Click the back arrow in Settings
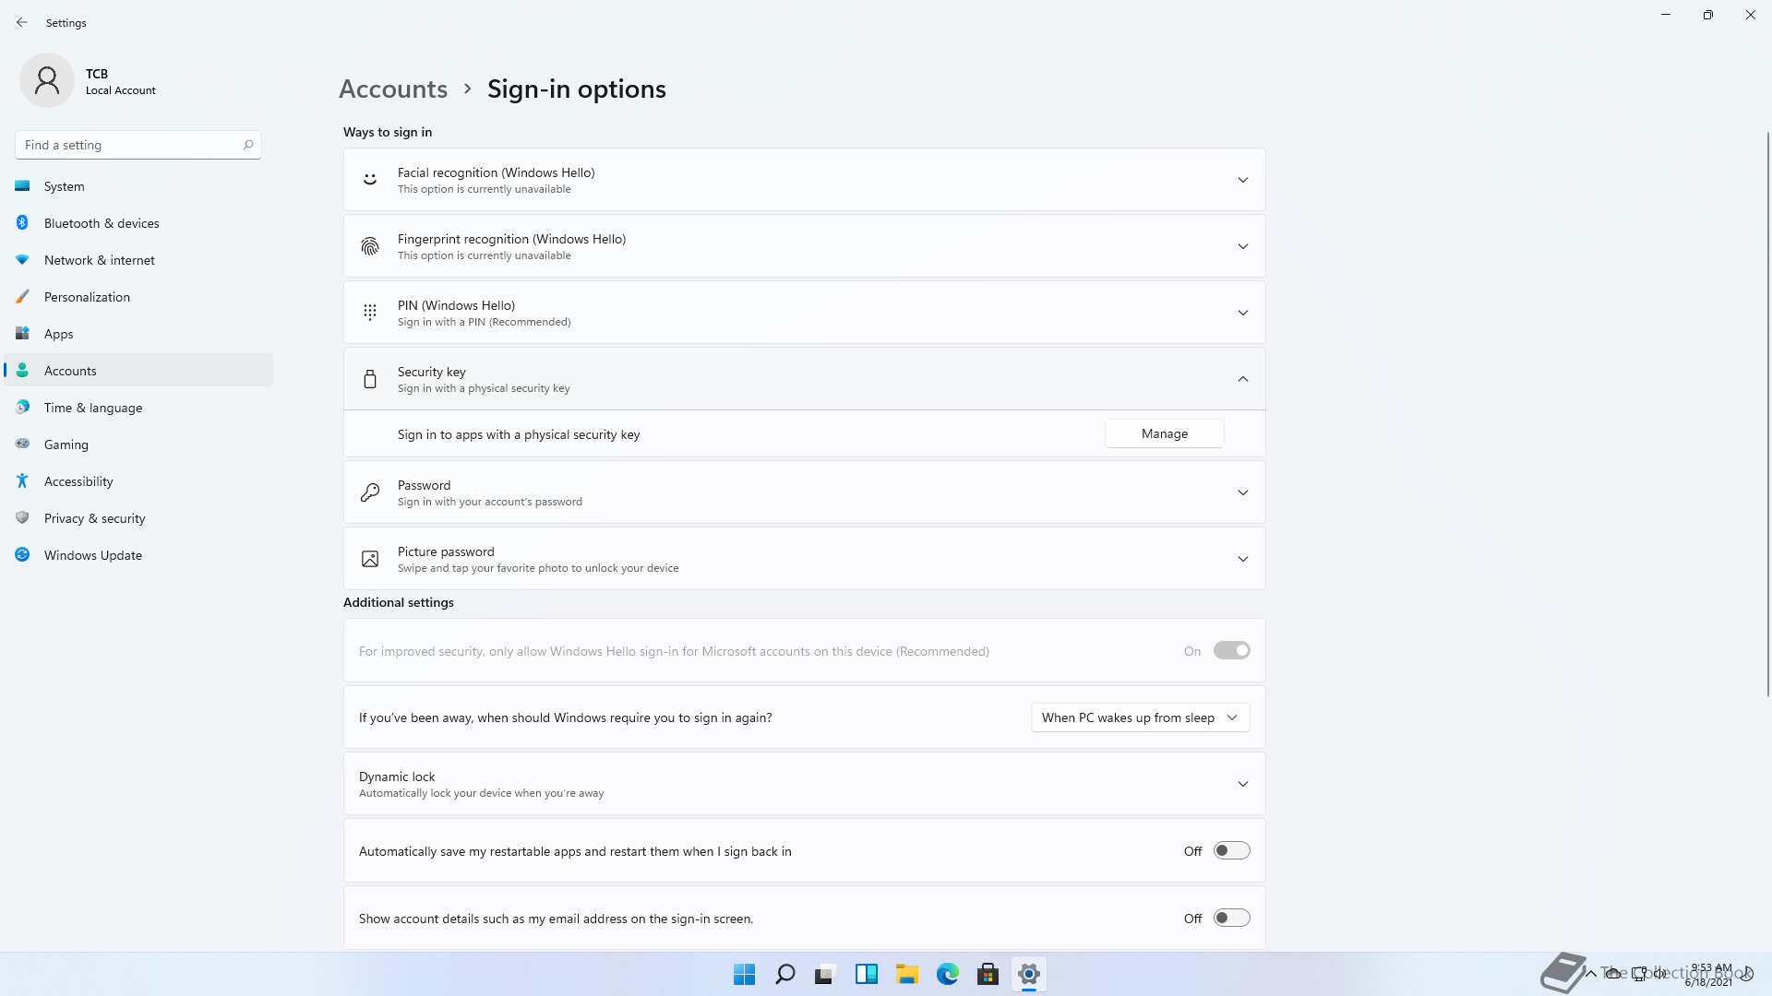1772x996 pixels. pos(22,22)
